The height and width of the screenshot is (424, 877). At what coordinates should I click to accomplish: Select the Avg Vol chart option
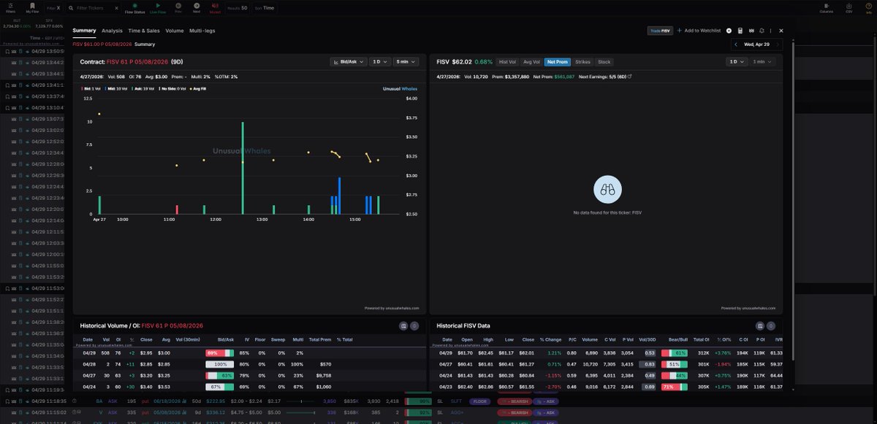click(531, 62)
